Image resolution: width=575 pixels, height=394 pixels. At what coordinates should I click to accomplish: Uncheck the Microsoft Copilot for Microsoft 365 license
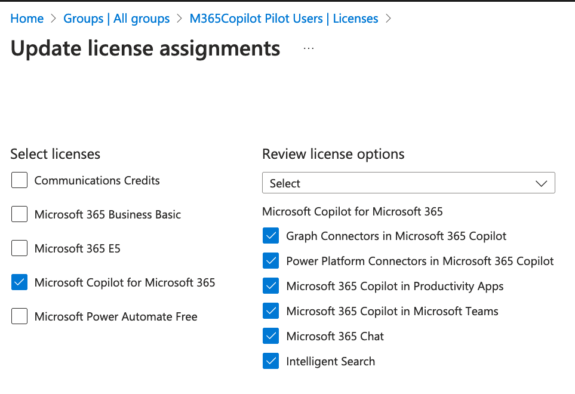pos(20,282)
